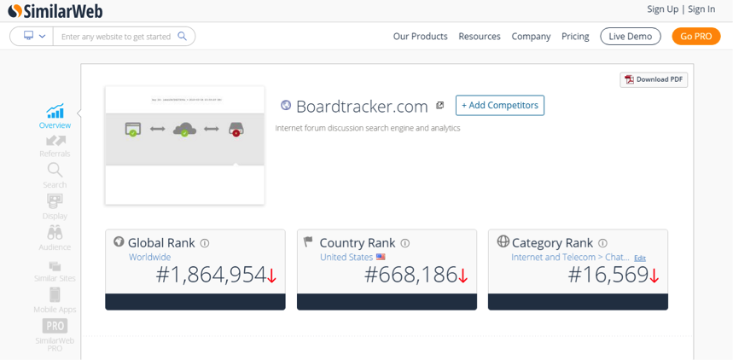Click the Country Rank info icon
This screenshot has height=360, width=733.
click(x=405, y=243)
